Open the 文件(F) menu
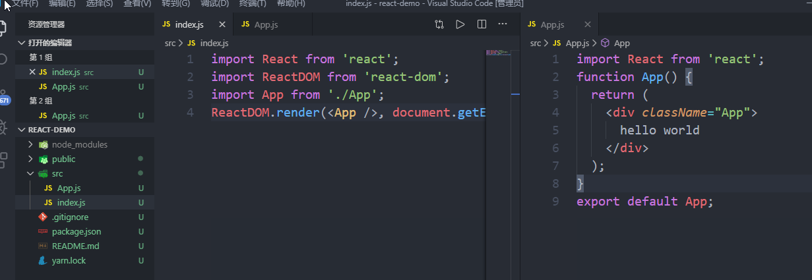This screenshot has width=812, height=280. [x=25, y=4]
